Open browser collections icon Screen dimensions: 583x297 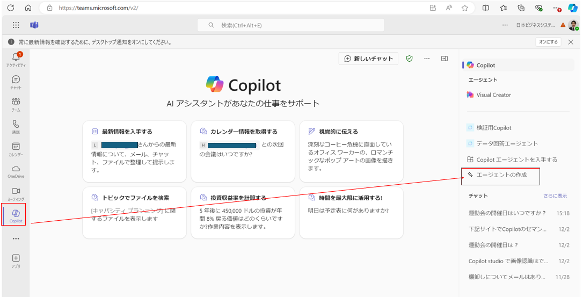point(521,8)
